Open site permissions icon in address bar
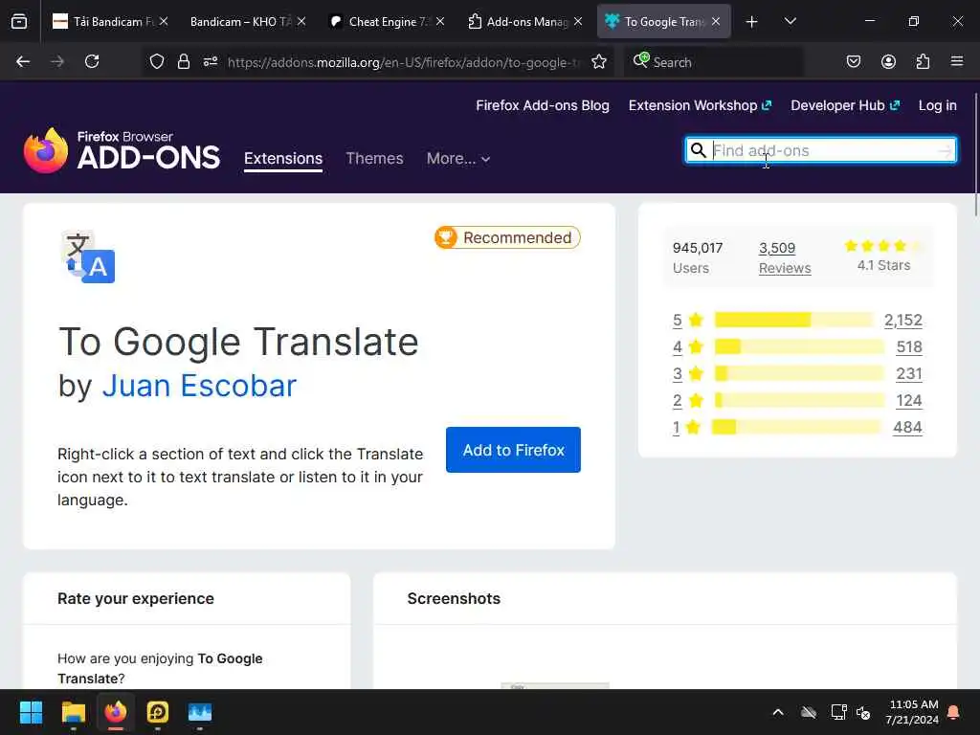The image size is (980, 735). pos(211,61)
